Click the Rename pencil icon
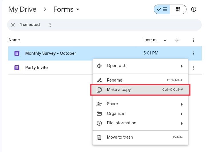The width and height of the screenshot is (206, 152). pos(99,80)
